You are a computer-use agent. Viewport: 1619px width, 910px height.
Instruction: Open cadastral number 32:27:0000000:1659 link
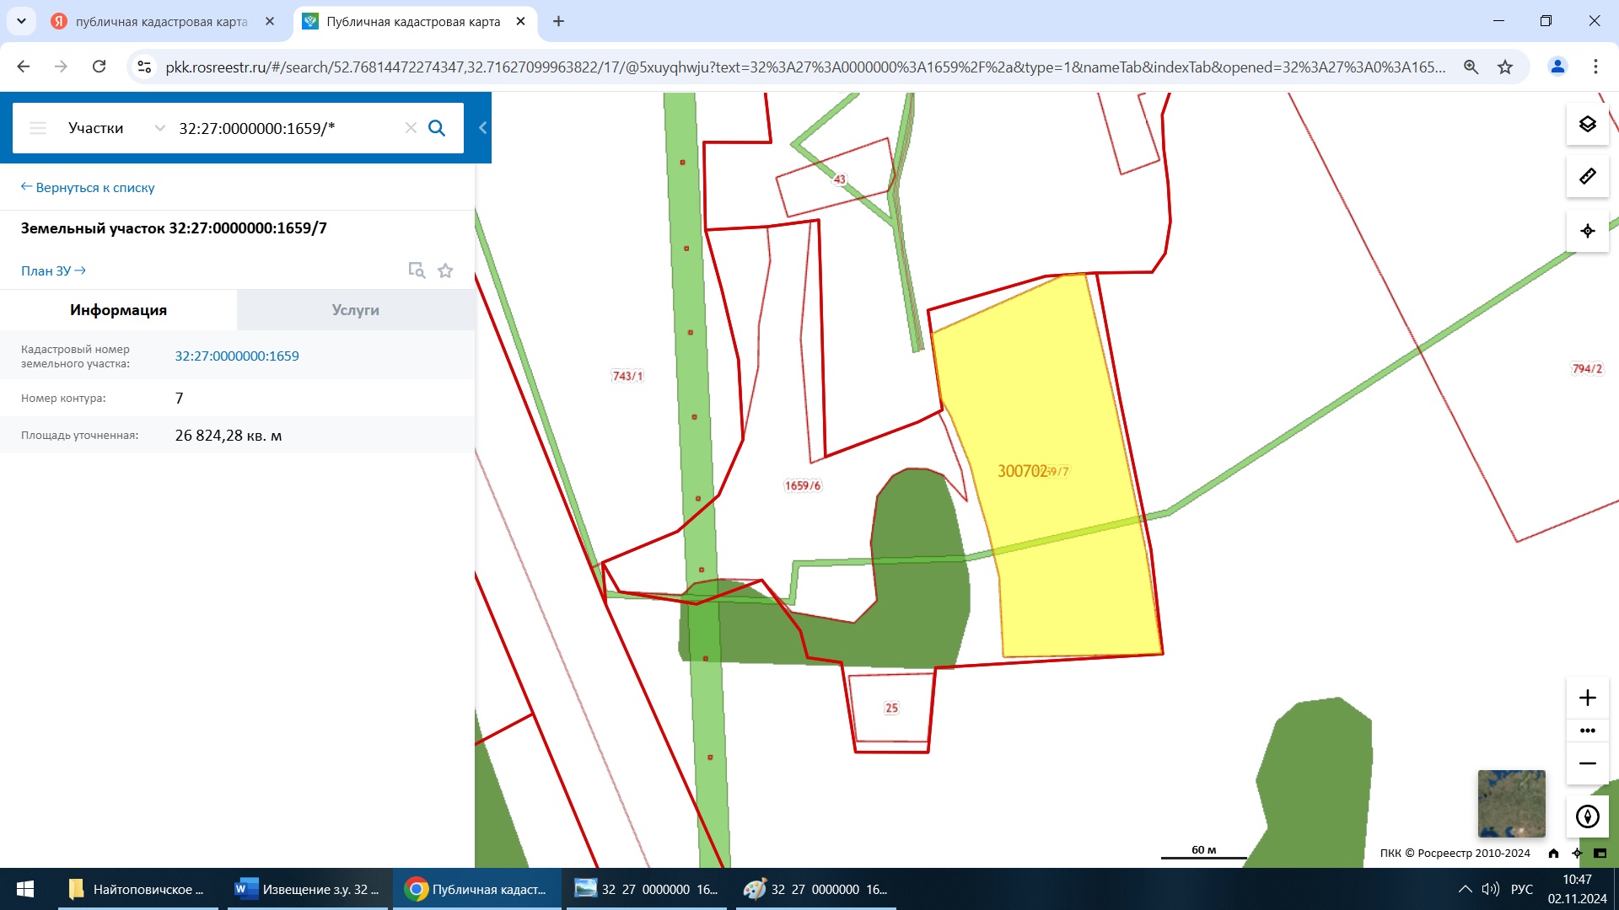pyautogui.click(x=237, y=356)
